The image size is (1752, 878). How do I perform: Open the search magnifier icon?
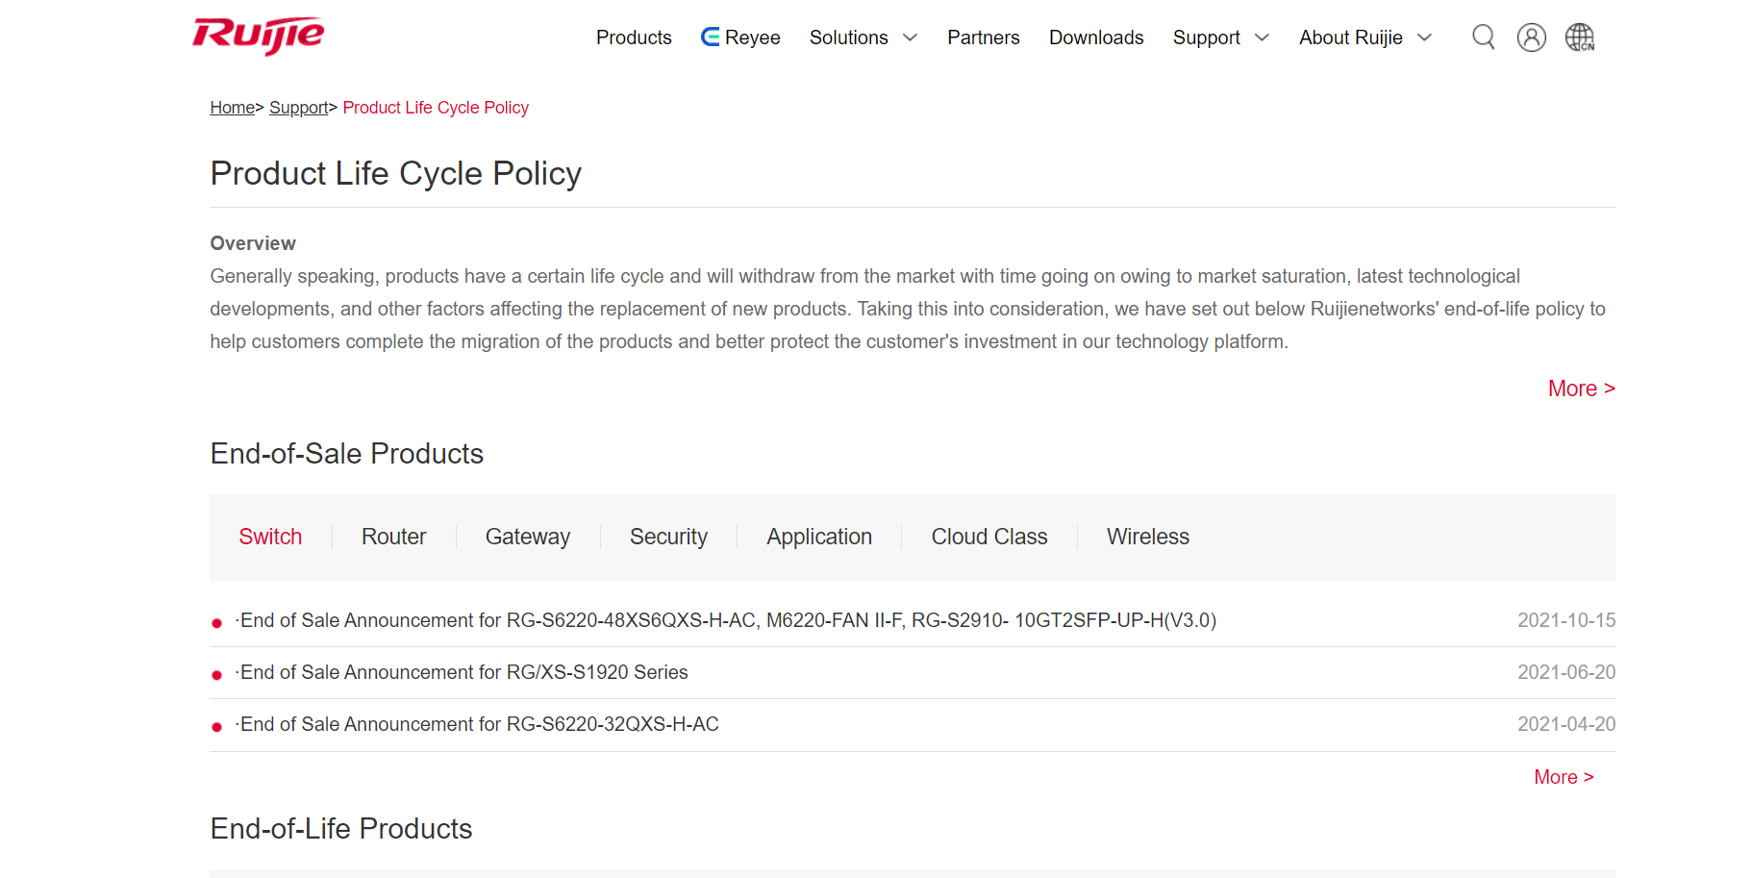tap(1484, 38)
